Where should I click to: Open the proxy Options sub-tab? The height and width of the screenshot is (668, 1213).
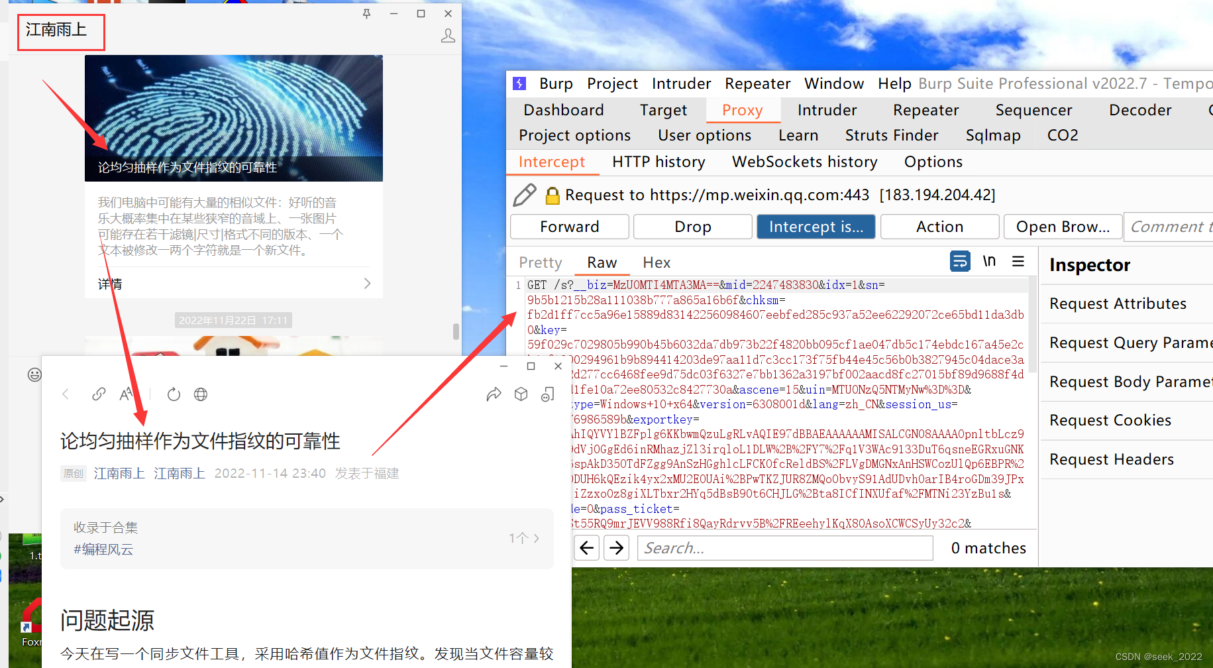coord(933,162)
